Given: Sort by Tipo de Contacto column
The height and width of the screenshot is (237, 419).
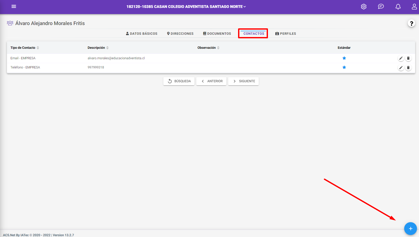Looking at the screenshot, I should click(25, 48).
